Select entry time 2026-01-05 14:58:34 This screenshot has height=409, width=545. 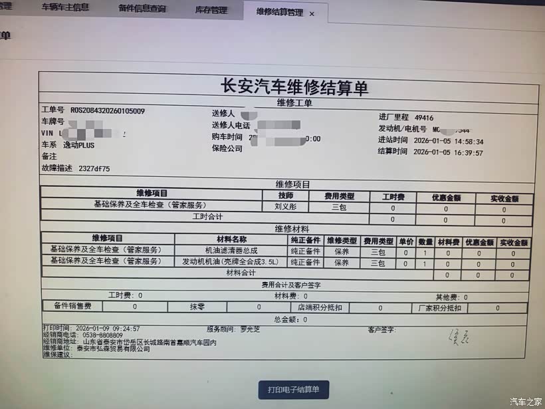[449, 141]
